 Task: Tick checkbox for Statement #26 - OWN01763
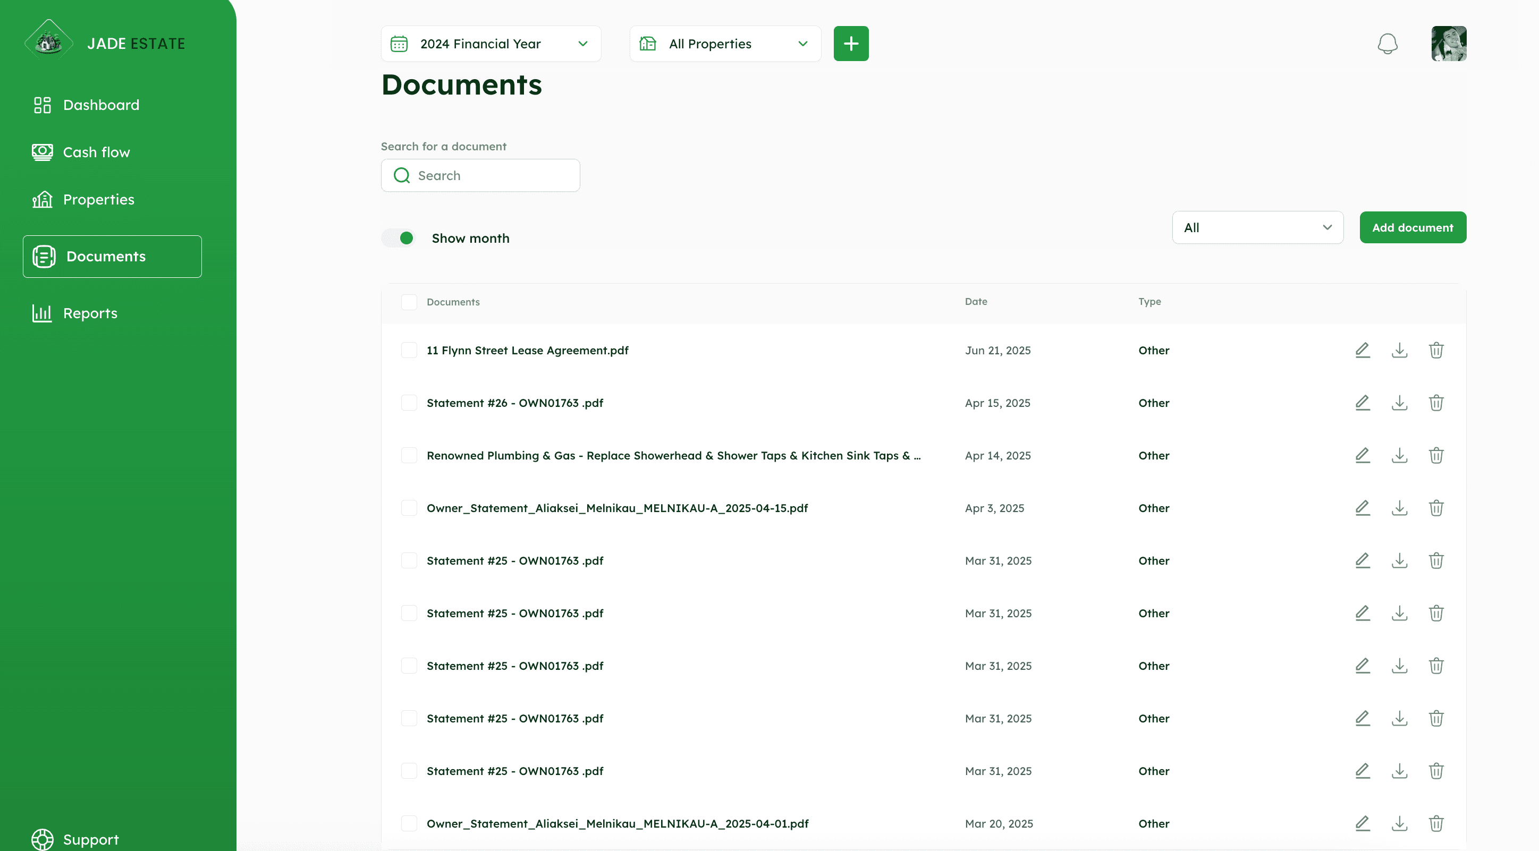[409, 403]
